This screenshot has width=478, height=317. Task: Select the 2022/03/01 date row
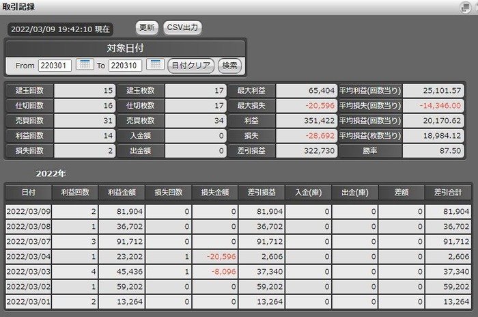click(x=238, y=301)
